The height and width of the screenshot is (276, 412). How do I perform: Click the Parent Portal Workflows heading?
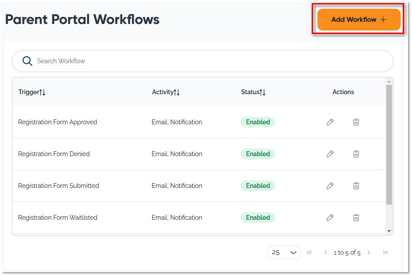click(x=82, y=20)
